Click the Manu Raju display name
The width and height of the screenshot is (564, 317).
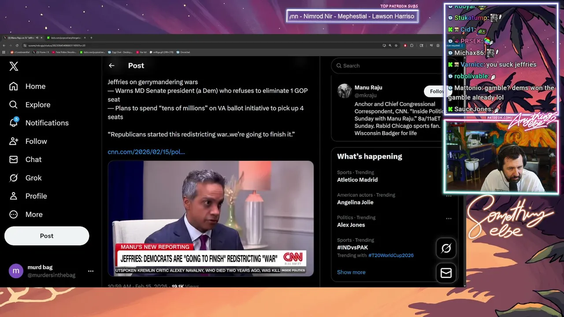368,88
